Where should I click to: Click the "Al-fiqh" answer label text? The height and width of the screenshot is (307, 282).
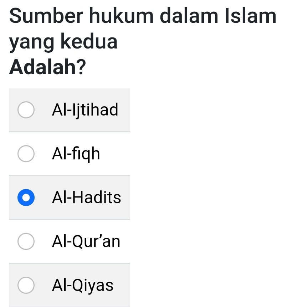coord(76,154)
